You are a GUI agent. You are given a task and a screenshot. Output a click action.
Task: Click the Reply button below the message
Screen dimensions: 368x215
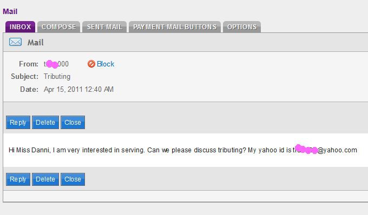[18, 179]
